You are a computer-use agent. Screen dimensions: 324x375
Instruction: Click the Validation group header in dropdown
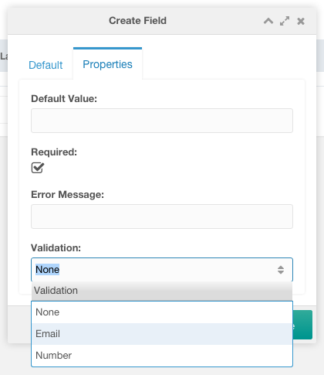pyautogui.click(x=162, y=291)
